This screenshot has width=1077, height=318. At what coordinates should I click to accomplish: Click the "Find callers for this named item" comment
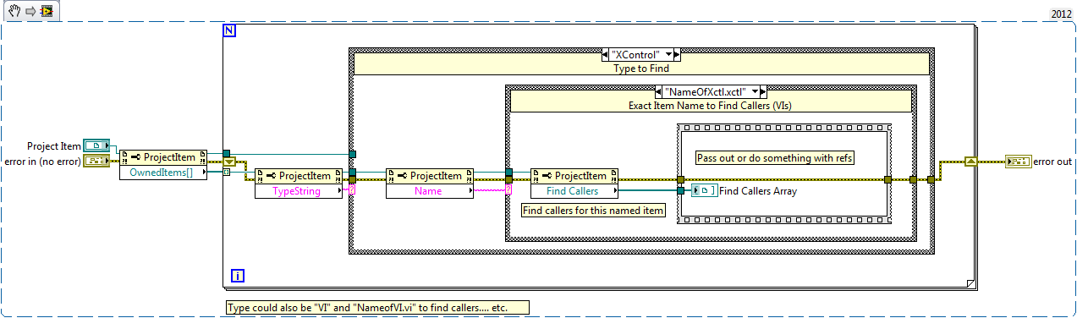coord(593,211)
